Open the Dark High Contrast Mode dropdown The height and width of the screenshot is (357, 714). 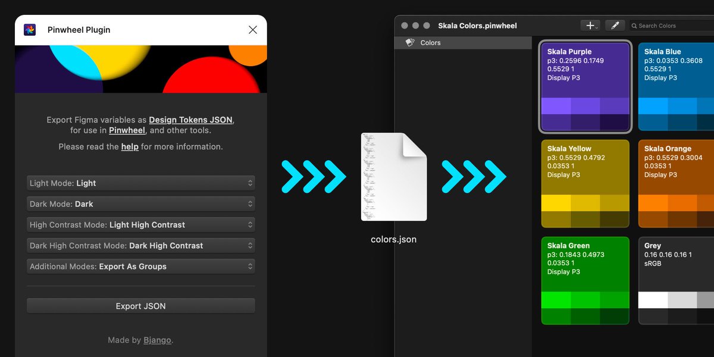[x=141, y=246]
